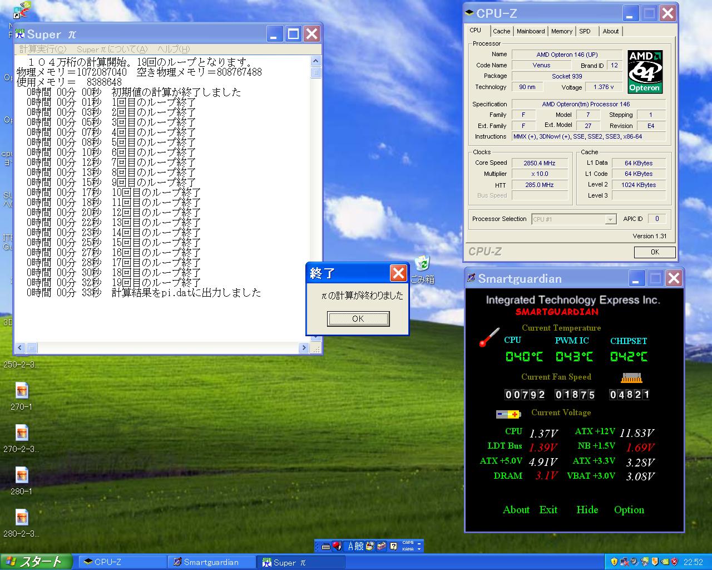Click Exit in Smartguardian
Image resolution: width=712 pixels, height=570 pixels.
coord(548,510)
